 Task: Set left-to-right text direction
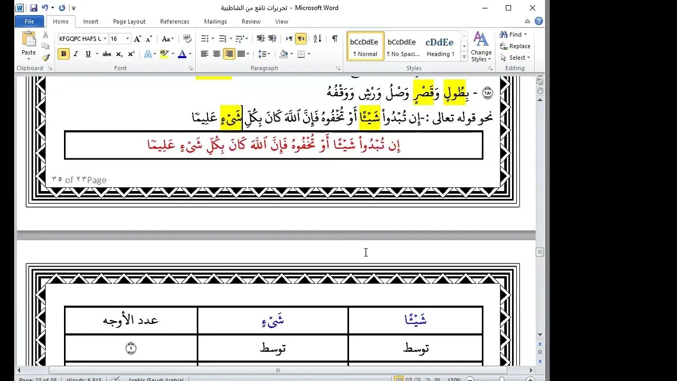[x=289, y=39]
